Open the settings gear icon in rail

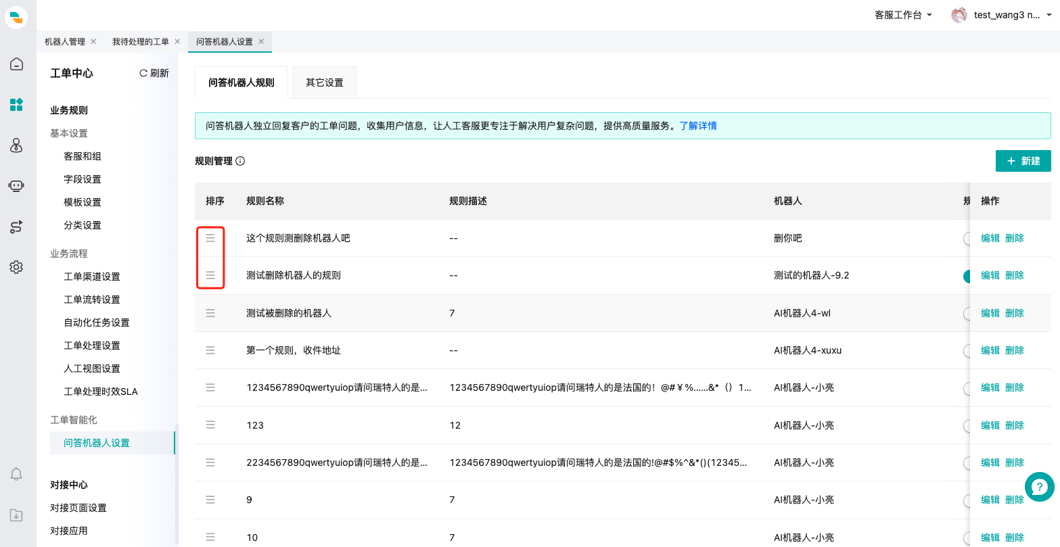tap(16, 267)
